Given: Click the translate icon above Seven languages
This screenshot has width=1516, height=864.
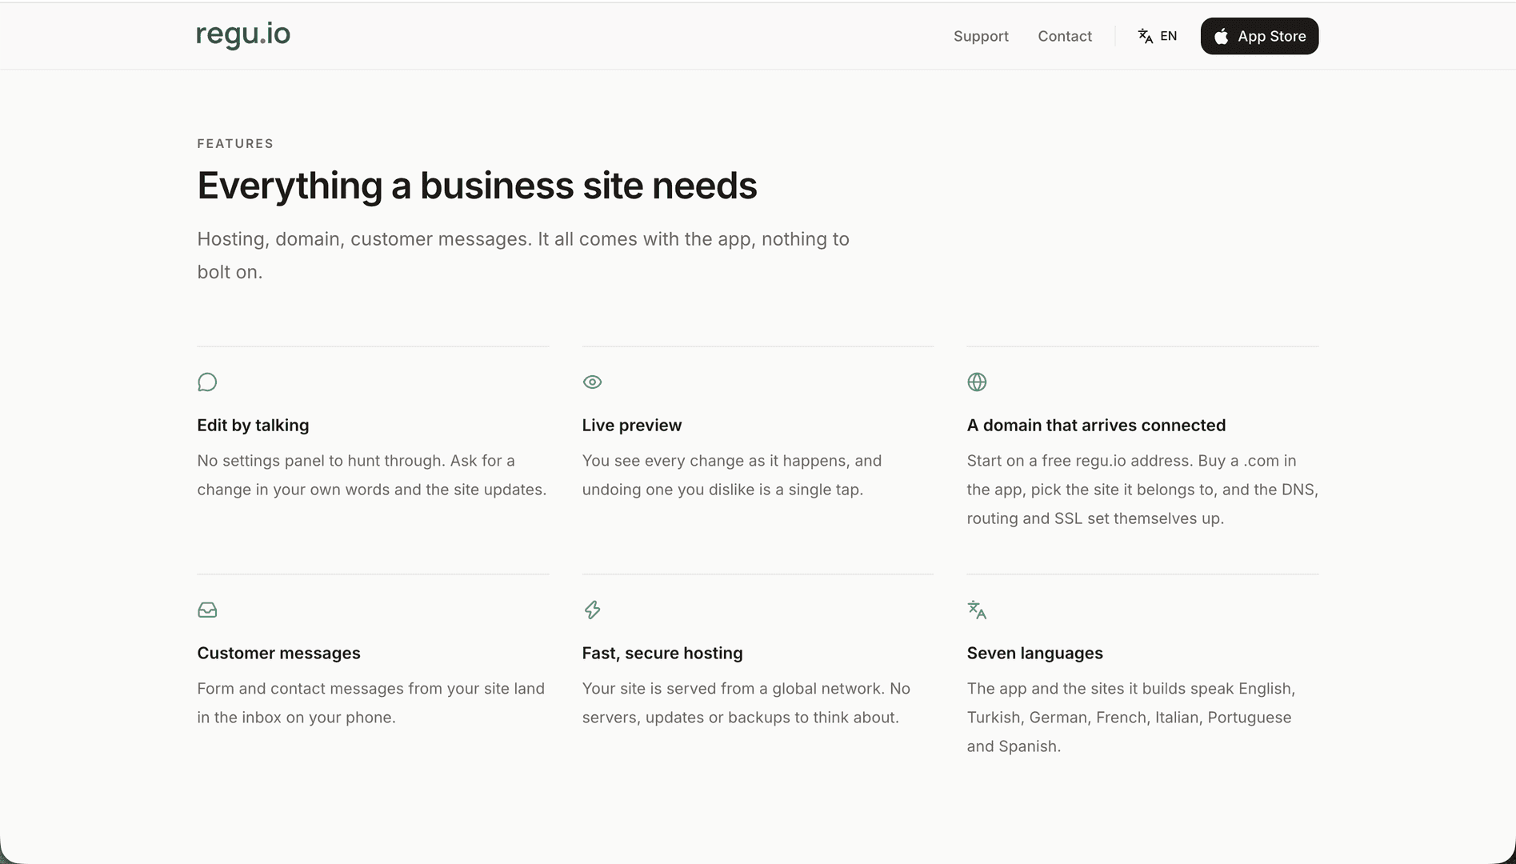Looking at the screenshot, I should click(977, 610).
